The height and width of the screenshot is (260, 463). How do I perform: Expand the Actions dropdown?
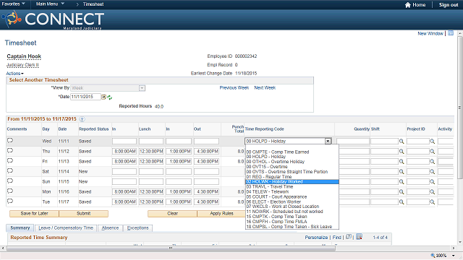14,74
